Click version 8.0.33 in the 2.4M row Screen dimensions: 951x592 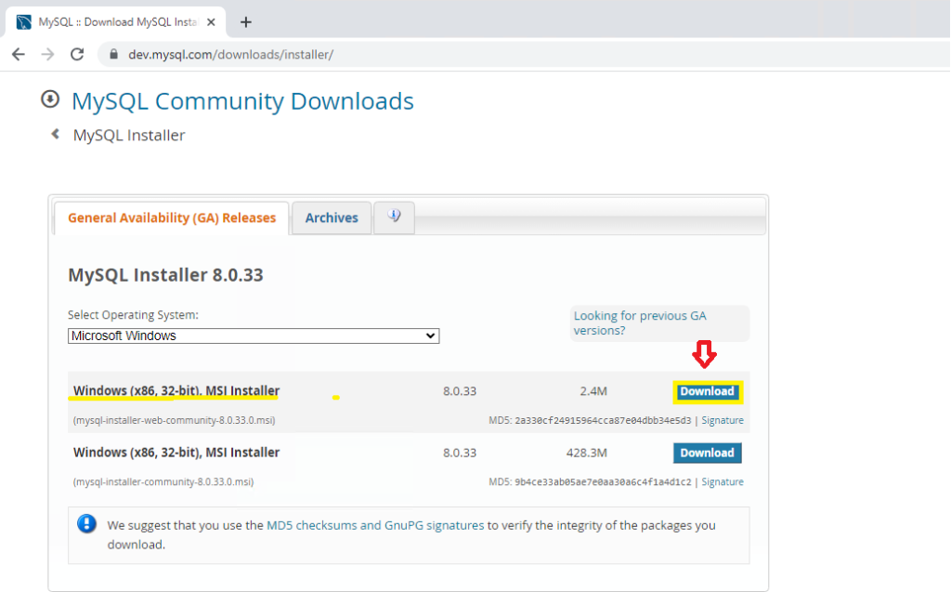coord(460,391)
